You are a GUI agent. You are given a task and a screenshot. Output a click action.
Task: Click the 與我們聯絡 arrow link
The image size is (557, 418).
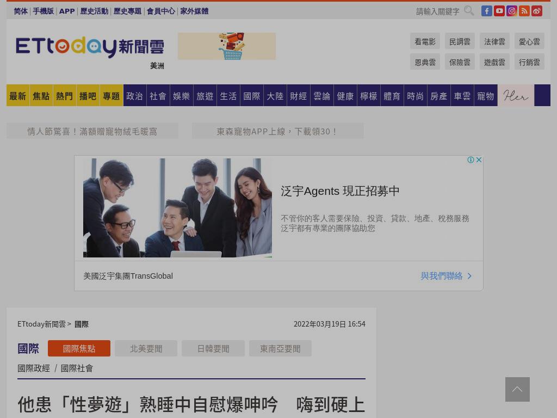coord(446,276)
